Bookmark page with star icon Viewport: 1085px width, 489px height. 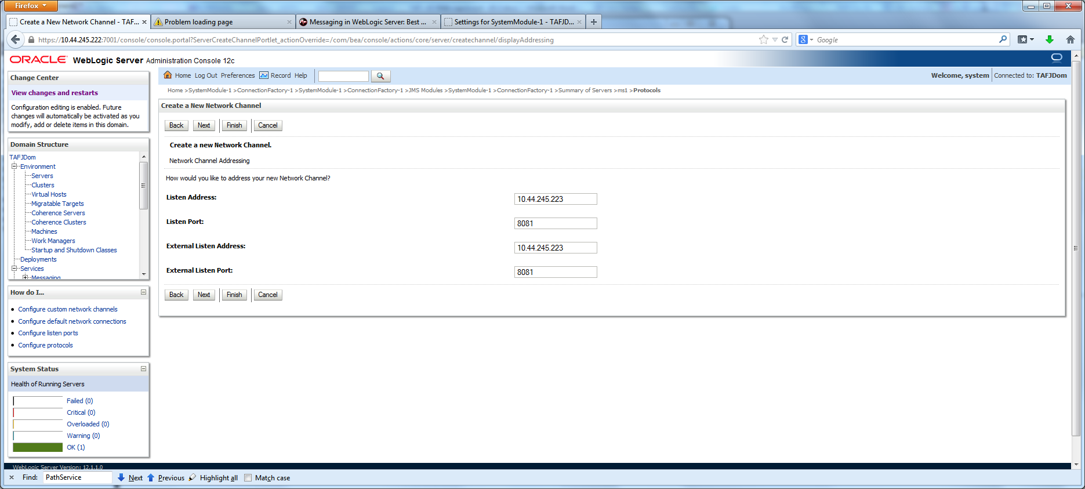[764, 39]
